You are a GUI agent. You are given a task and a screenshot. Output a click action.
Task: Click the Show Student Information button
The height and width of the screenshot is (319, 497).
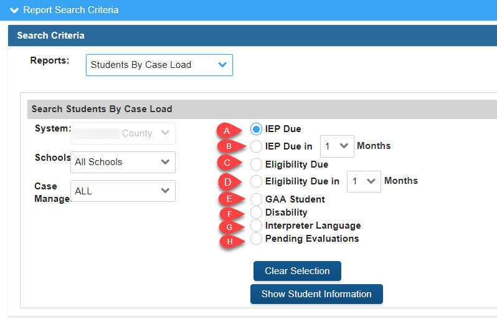(x=316, y=294)
